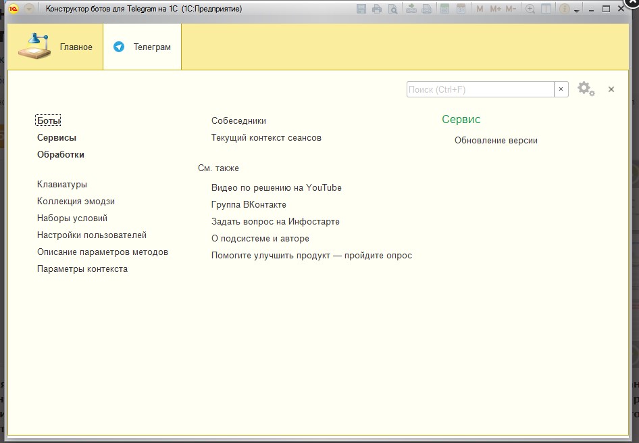The height and width of the screenshot is (443, 639).
Task: Expand the title bar dropdown arrow next to info
Action: (577, 11)
